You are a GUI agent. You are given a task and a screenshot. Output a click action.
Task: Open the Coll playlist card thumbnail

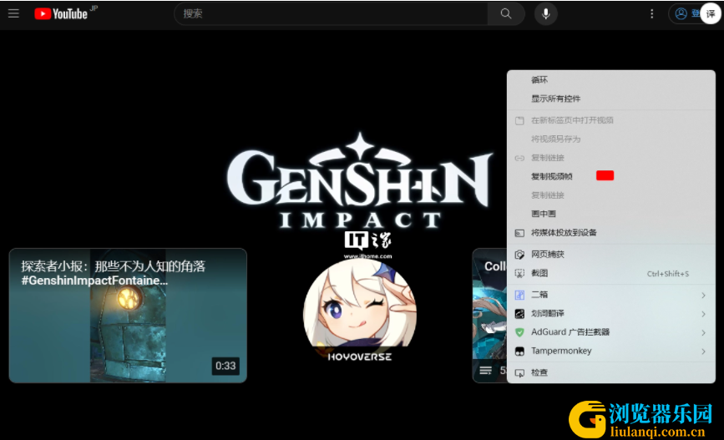pos(489,316)
